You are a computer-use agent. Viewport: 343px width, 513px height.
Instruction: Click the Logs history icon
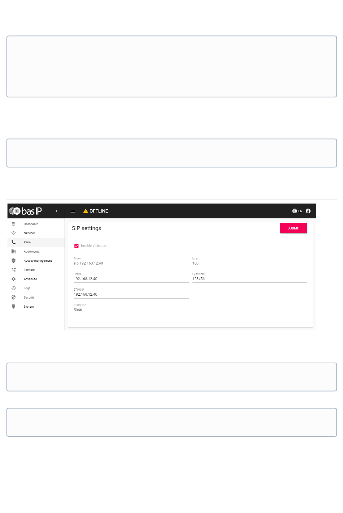tap(13, 288)
